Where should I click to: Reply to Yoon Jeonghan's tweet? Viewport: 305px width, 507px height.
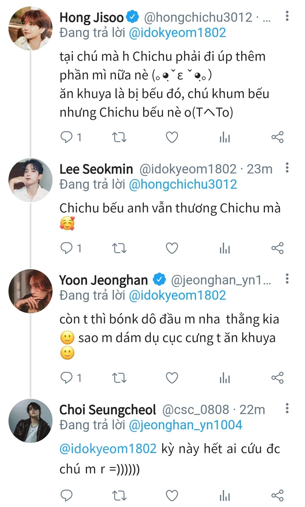point(67,378)
